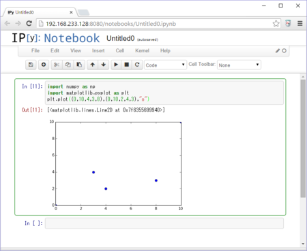307x251 pixels.
Task: Click the vertical scrollbar thumb
Action: pyautogui.click(x=303, y=138)
